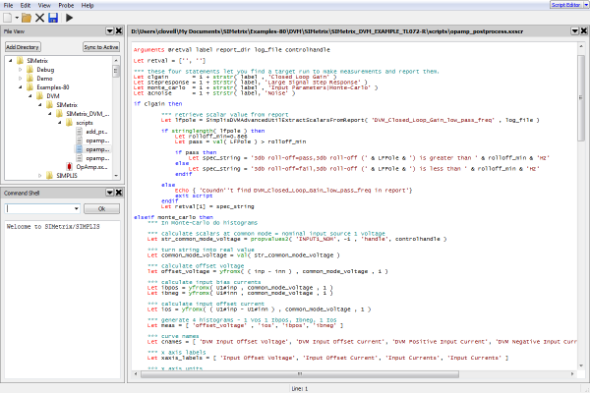Image resolution: width=590 pixels, height=393 pixels.
Task: Click the editor horizontal scroll right arrow
Action: coord(572,374)
